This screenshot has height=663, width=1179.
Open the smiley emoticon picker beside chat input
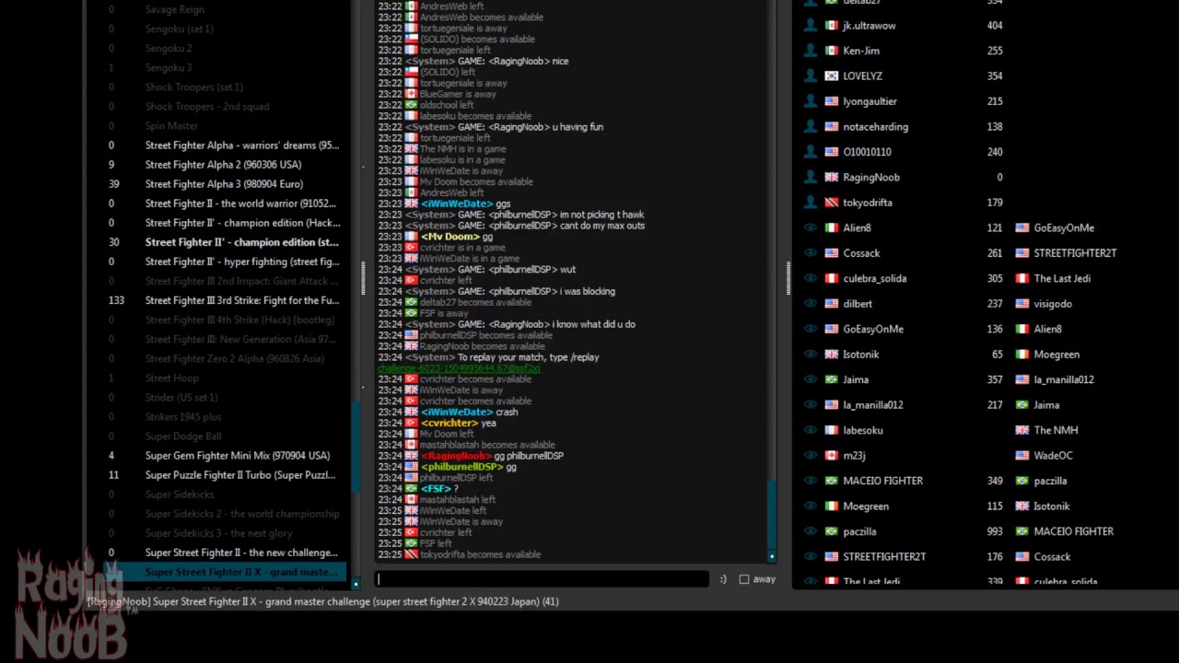click(723, 579)
